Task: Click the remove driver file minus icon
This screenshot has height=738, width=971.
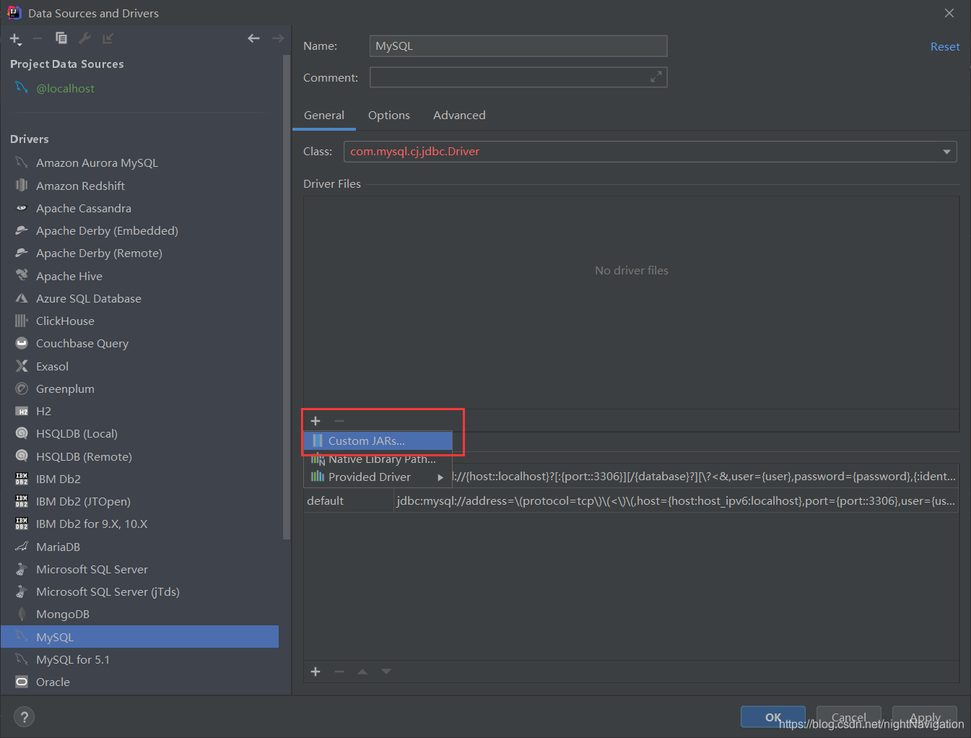Action: pos(339,421)
